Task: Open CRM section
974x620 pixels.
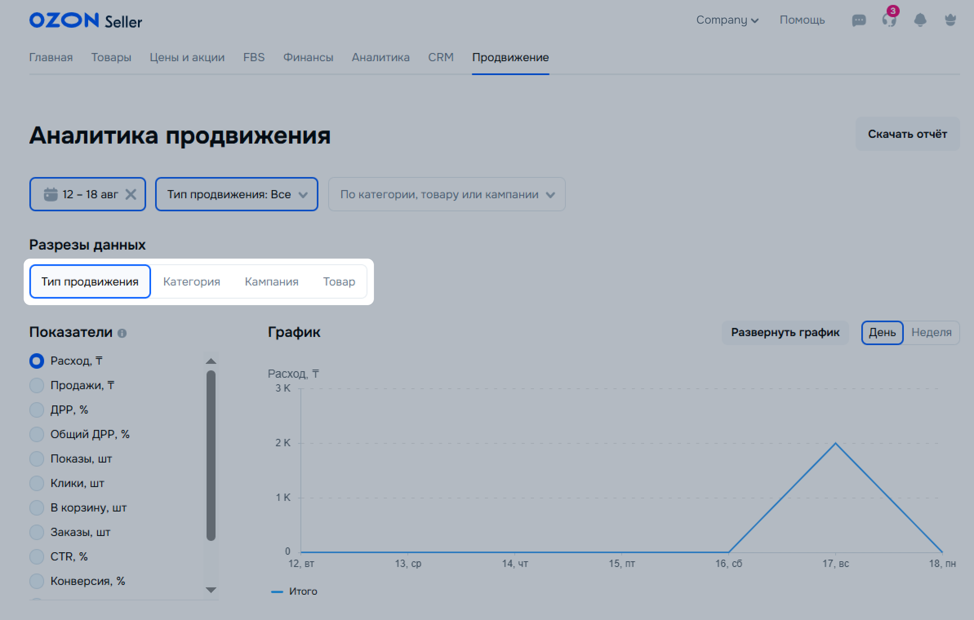Action: (x=441, y=58)
